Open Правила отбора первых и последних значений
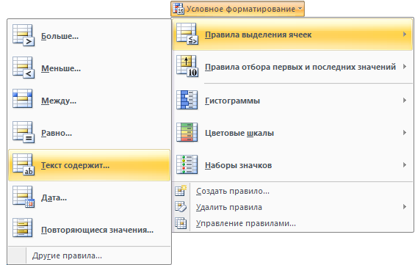The width and height of the screenshot is (415, 265). (x=292, y=67)
